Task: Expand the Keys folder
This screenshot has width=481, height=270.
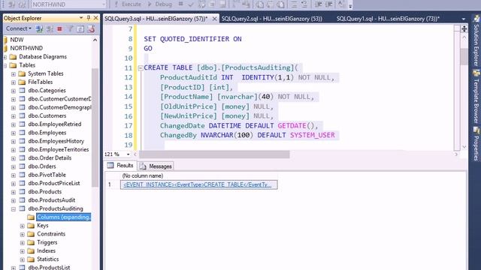Action: tap(23, 226)
